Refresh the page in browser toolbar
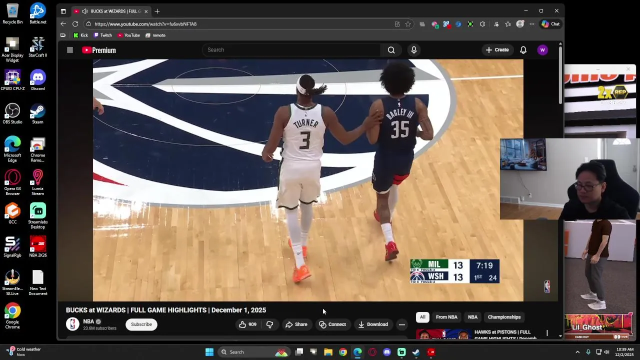Image resolution: width=640 pixels, height=360 pixels. pyautogui.click(x=75, y=24)
